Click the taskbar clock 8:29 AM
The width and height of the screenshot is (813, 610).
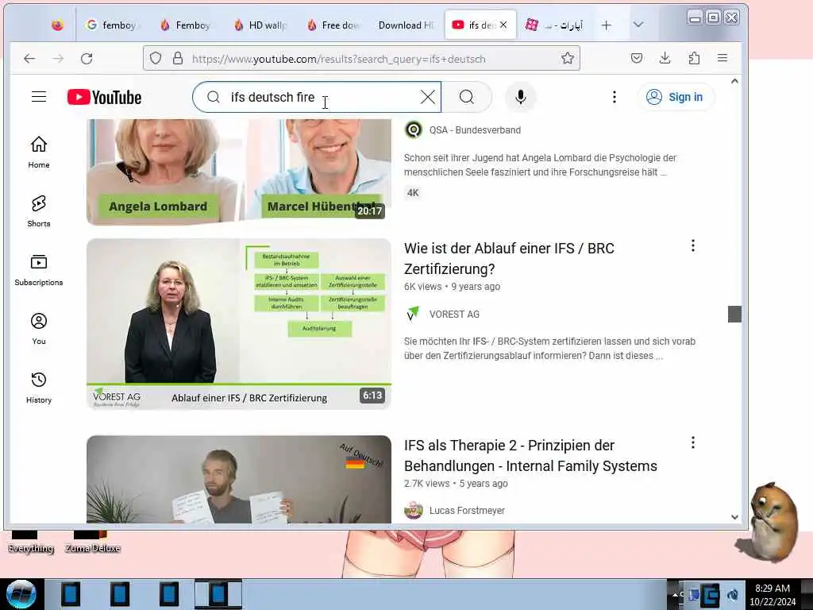point(773,589)
